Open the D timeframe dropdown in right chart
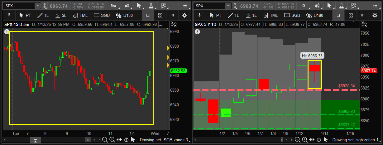The width and height of the screenshot is (383, 145). coord(304,6)
